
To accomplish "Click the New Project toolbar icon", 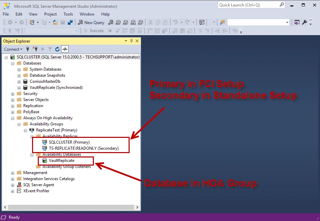I will click(32, 22).
